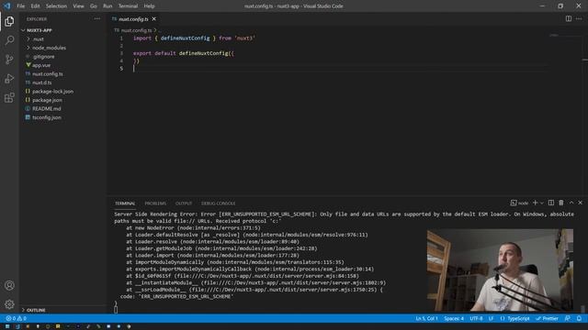Close the terminal panel
Screen dimensions: 588x330
[580, 203]
